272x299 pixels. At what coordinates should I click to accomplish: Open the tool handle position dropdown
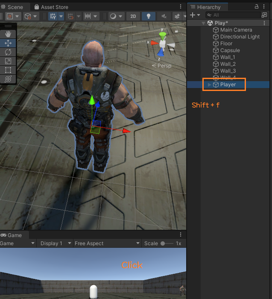tap(13, 16)
